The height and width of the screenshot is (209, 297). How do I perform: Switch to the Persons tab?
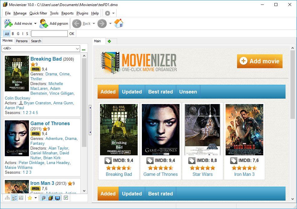coord(22,41)
